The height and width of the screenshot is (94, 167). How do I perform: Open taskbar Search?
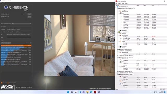pos(72,92)
